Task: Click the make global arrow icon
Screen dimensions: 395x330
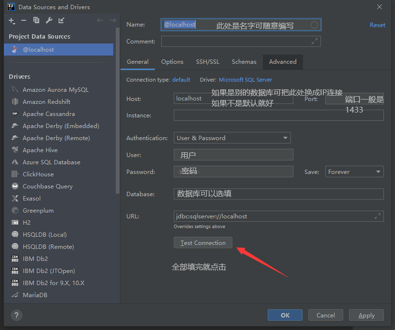Action: (x=61, y=20)
